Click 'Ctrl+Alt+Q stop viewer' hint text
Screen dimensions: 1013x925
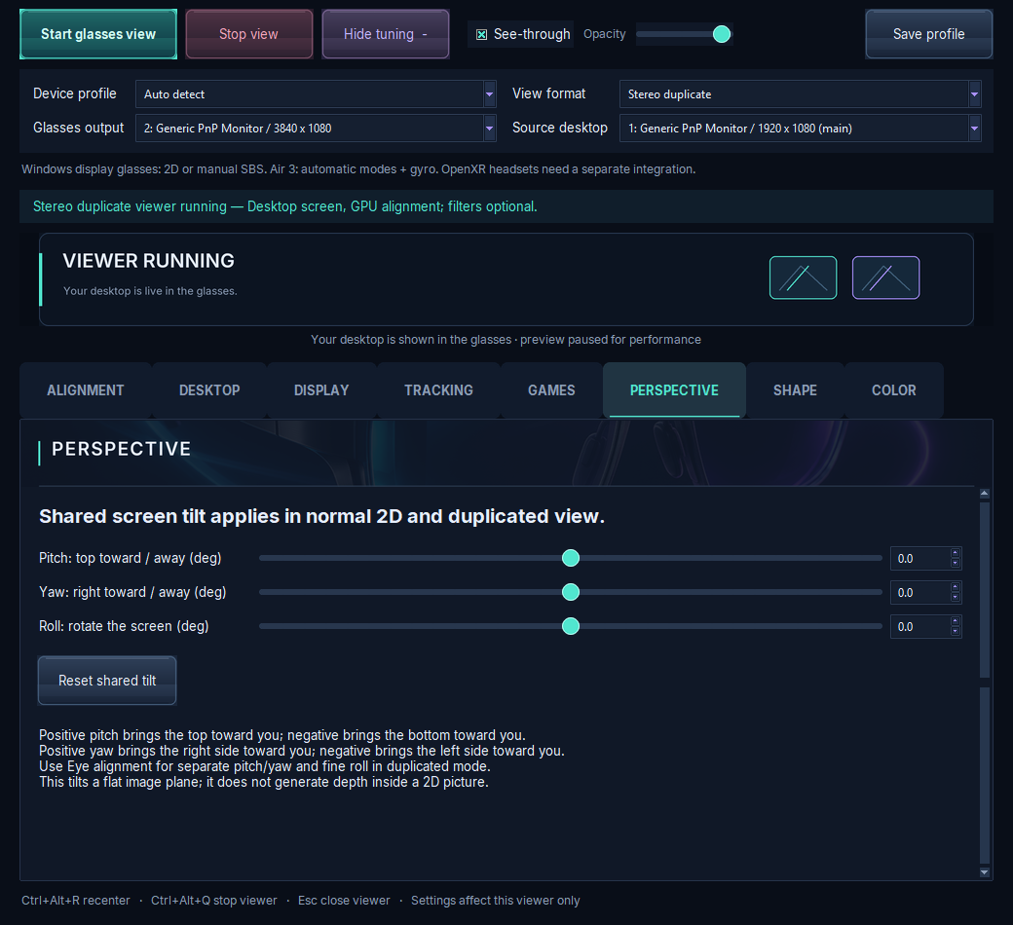tap(214, 901)
